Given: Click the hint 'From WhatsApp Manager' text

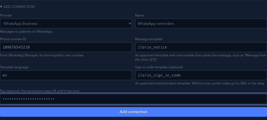Looking at the screenshot, I should 42,55.
